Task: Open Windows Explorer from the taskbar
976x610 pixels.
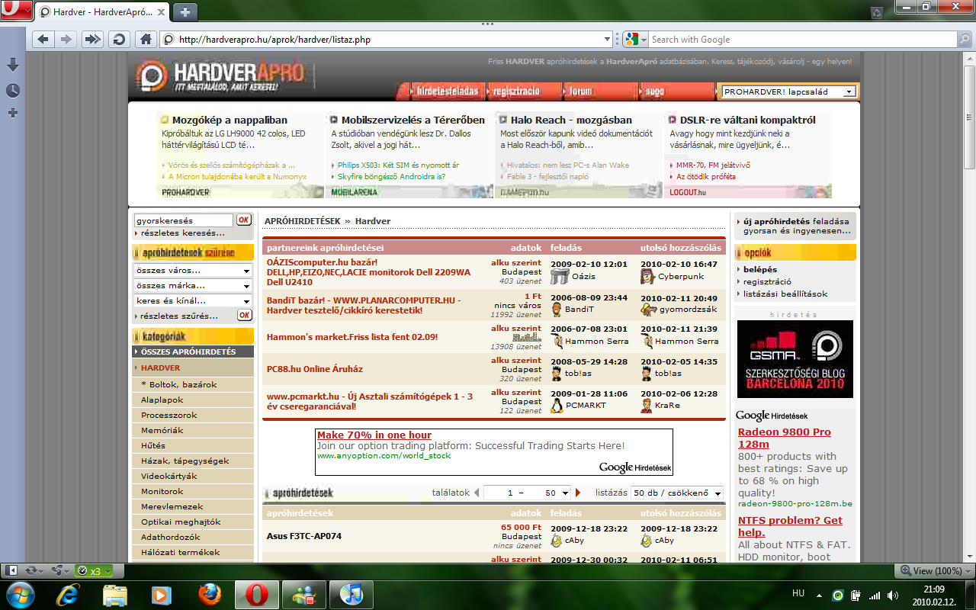Action: pyautogui.click(x=114, y=594)
